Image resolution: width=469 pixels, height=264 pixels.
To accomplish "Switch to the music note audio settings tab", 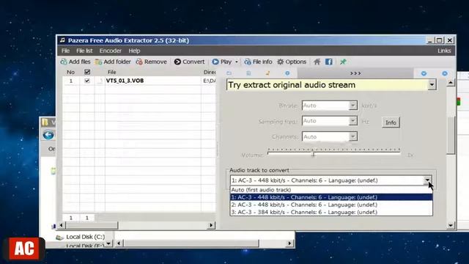I will coord(267,73).
